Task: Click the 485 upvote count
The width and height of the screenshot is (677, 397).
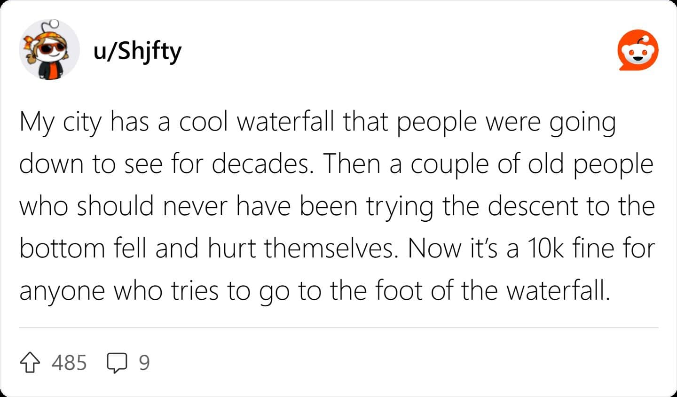Action: point(69,363)
